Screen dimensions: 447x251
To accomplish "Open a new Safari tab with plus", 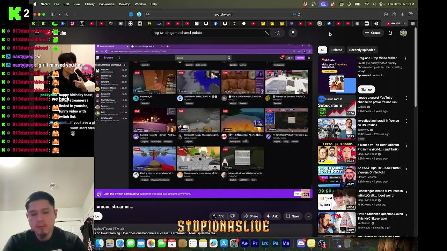I will [402, 14].
